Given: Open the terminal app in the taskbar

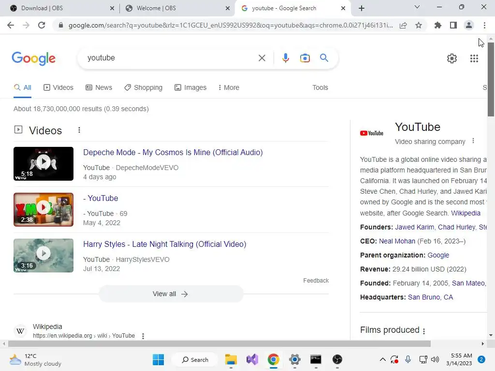Looking at the screenshot, I should tap(316, 359).
